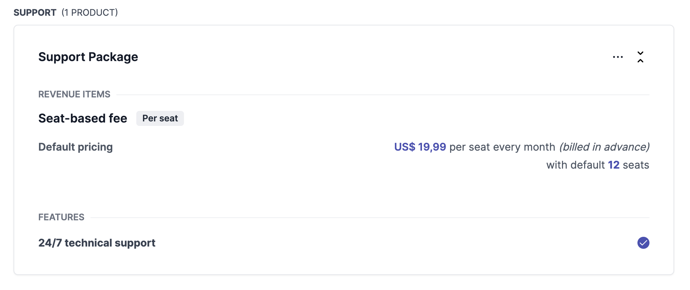Click the US$ 19,99 price

(420, 147)
